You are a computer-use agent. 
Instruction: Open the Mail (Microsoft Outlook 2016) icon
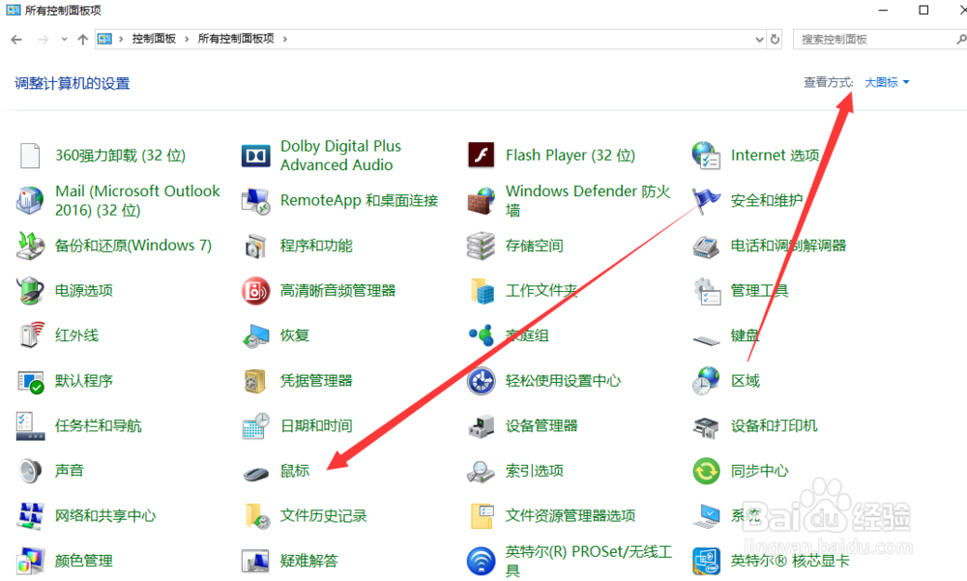pyautogui.click(x=30, y=200)
